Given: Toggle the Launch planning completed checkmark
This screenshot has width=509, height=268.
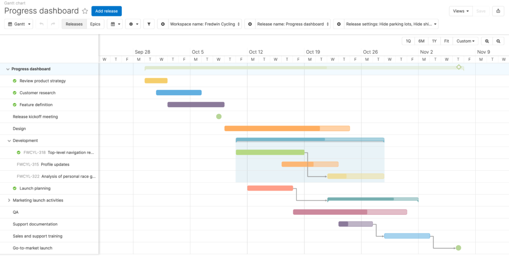Looking at the screenshot, I should (x=14, y=188).
